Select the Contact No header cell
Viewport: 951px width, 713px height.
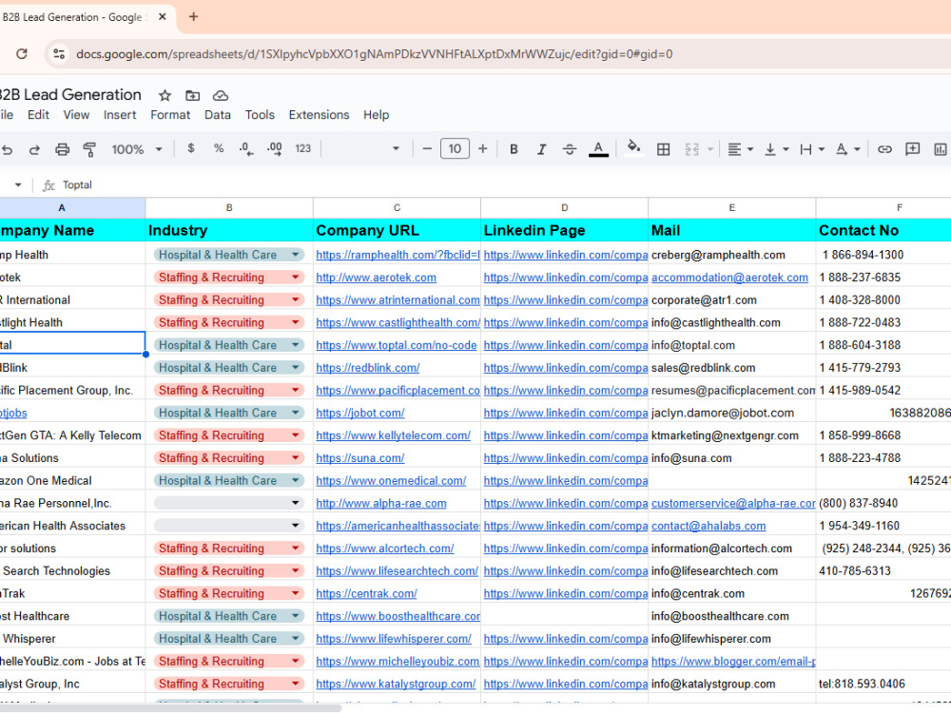(x=883, y=230)
